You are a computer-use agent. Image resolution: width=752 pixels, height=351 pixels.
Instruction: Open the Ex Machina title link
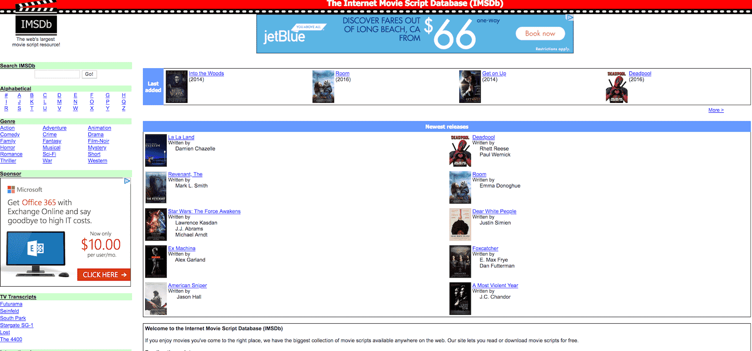point(182,249)
